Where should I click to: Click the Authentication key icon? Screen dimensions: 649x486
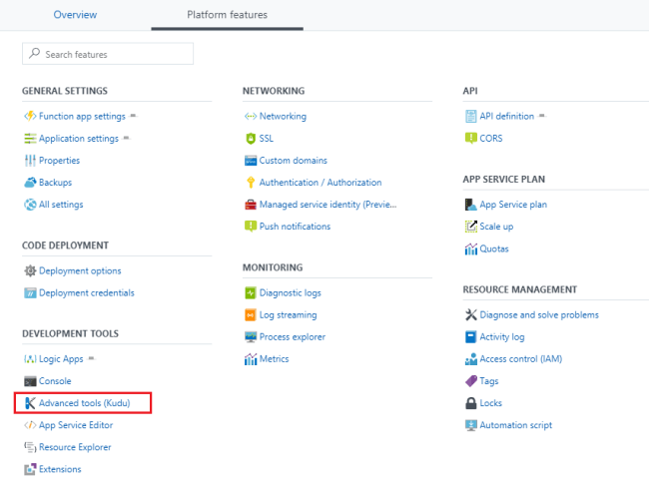pyautogui.click(x=251, y=183)
